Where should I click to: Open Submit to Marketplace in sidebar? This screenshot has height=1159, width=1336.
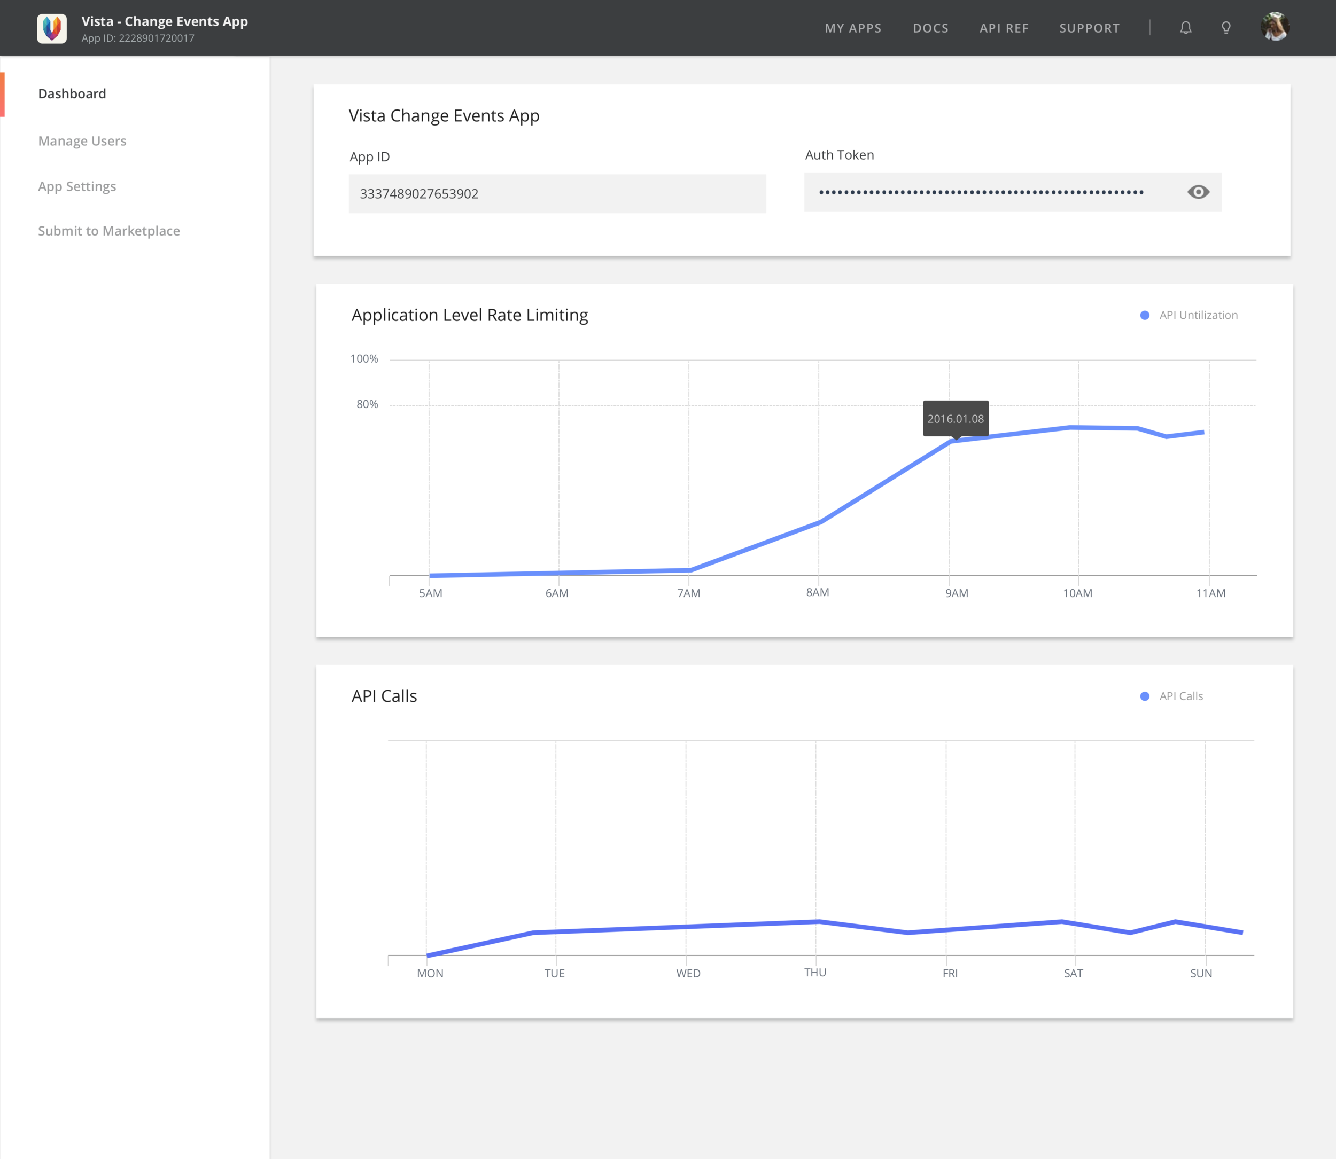tap(108, 231)
